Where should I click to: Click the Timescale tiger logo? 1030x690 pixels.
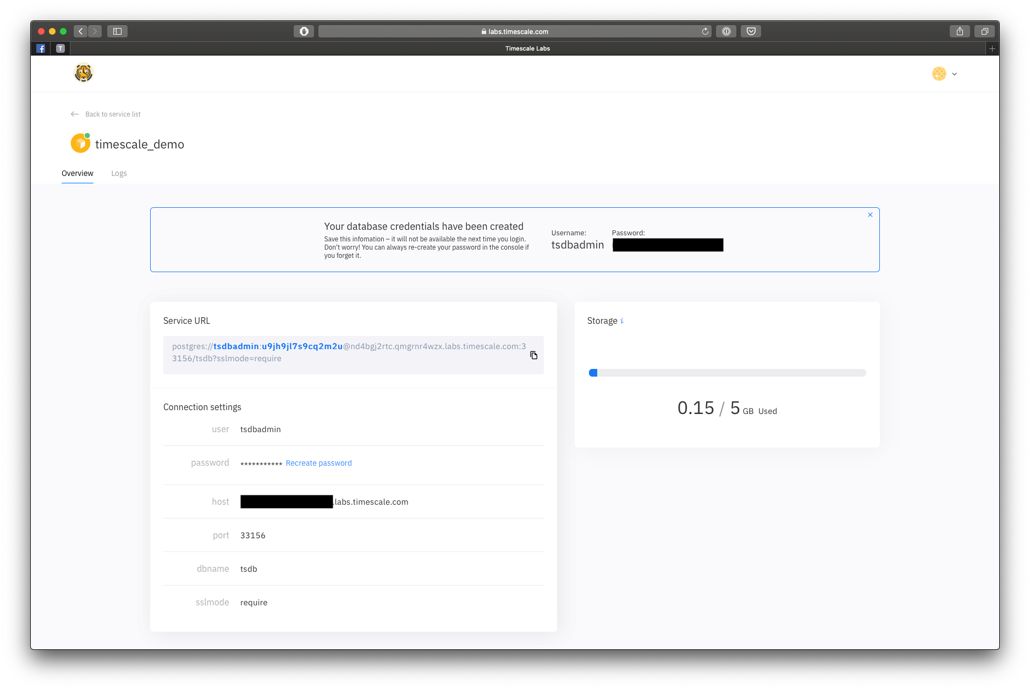[84, 73]
